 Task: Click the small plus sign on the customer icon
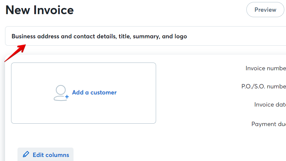pyautogui.click(x=67, y=96)
